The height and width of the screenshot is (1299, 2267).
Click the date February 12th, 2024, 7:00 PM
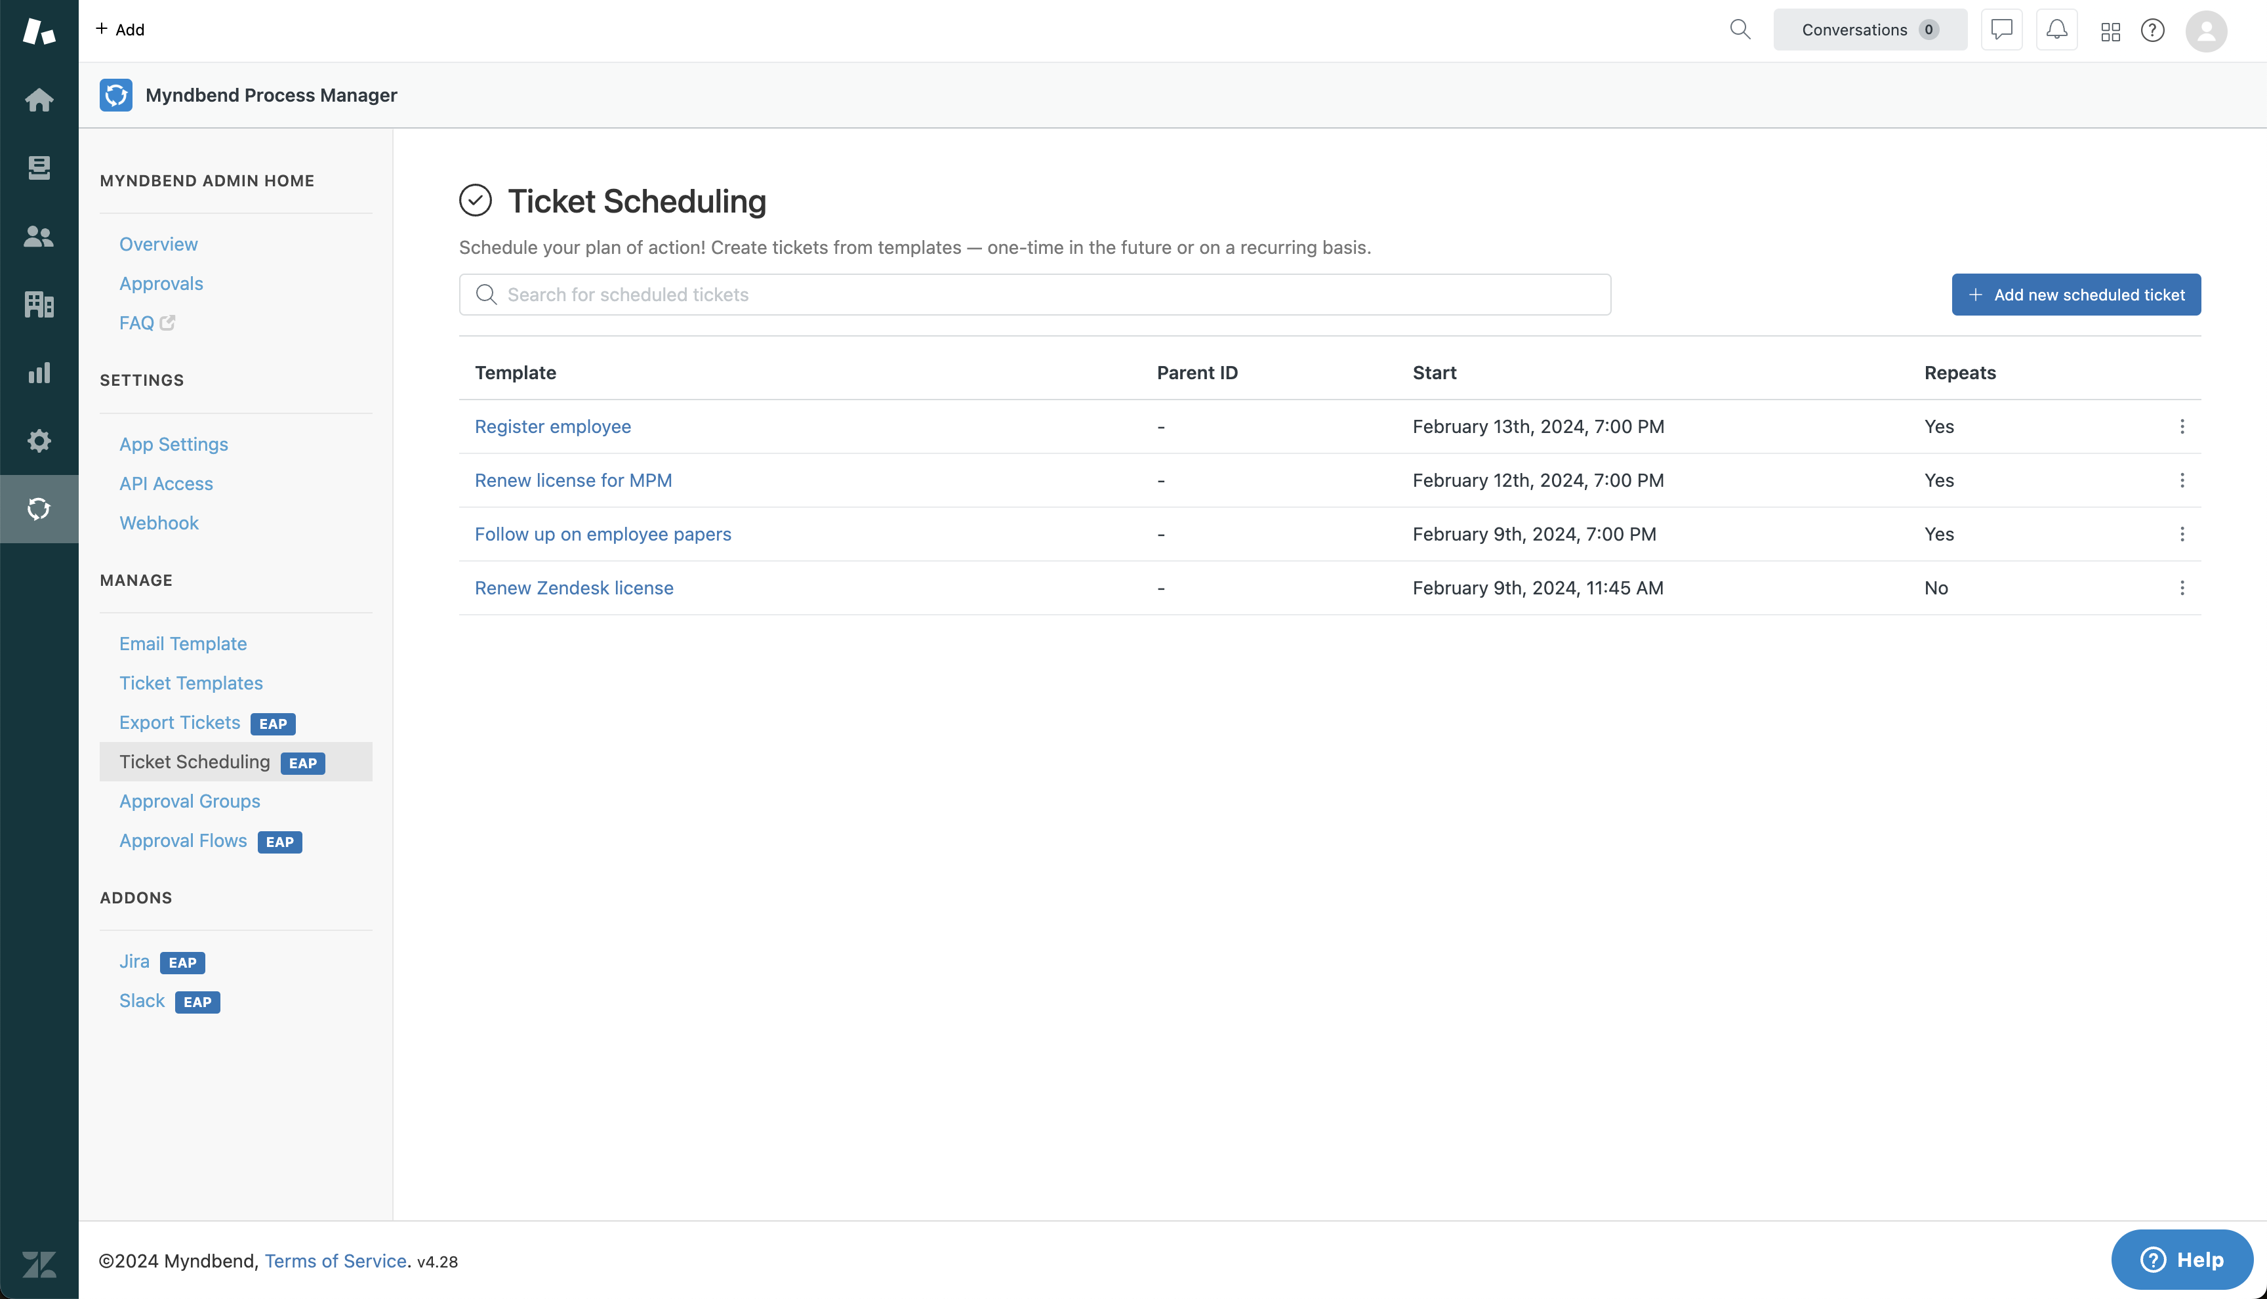1538,480
